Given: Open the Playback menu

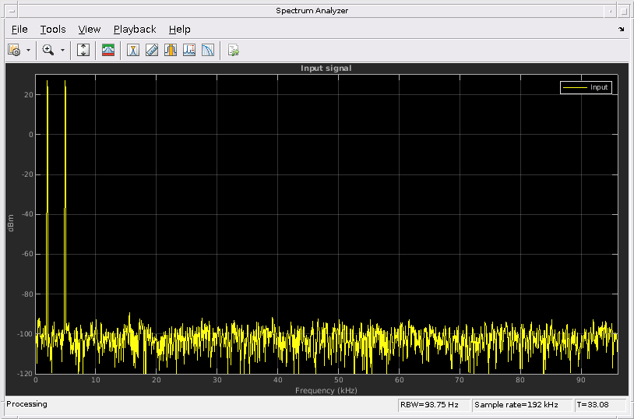Looking at the screenshot, I should point(135,29).
